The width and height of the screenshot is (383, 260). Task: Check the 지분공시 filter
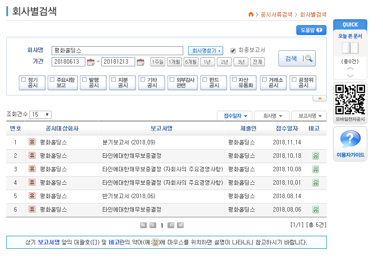(114, 79)
